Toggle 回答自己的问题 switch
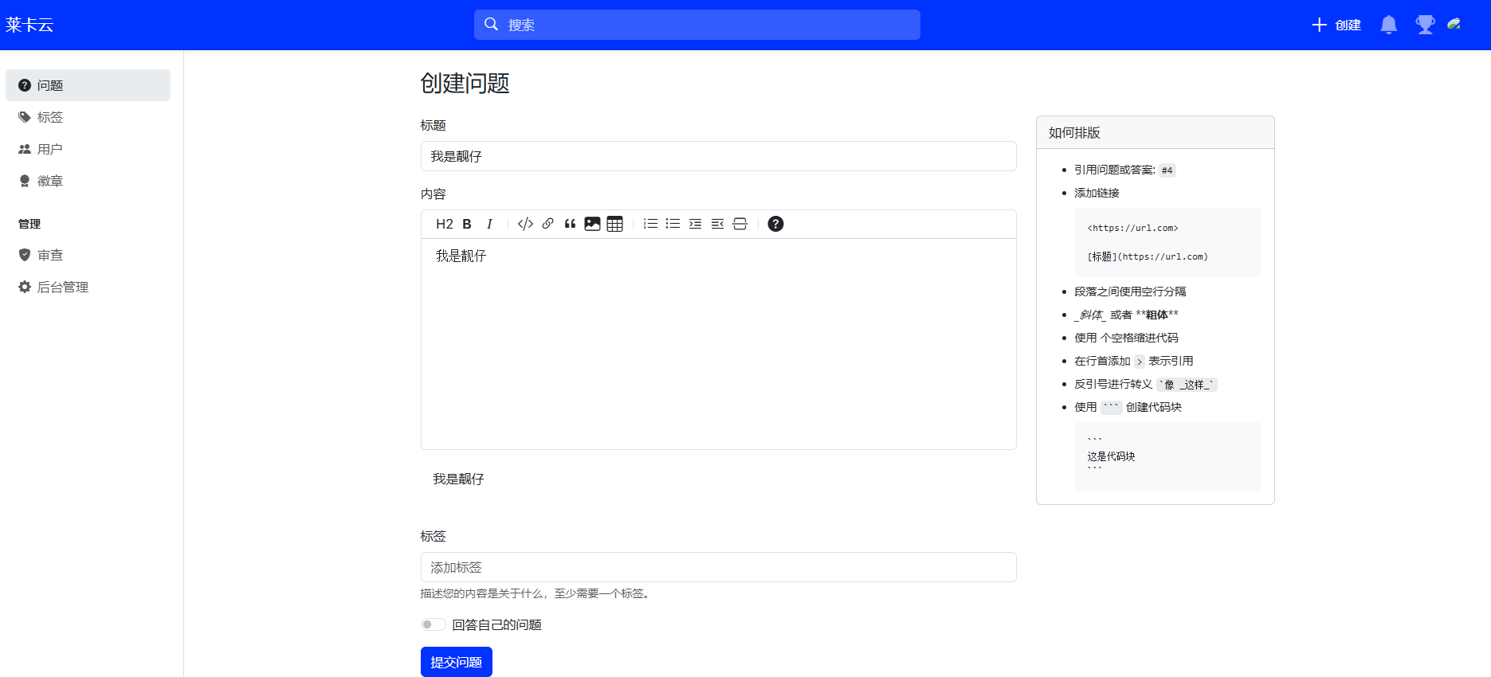 [x=434, y=624]
